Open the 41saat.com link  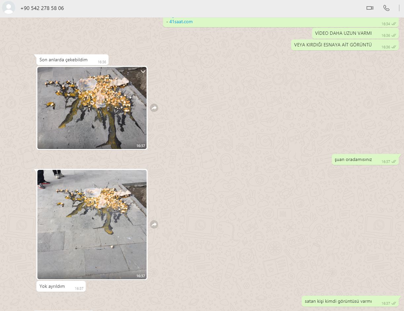[x=181, y=22]
